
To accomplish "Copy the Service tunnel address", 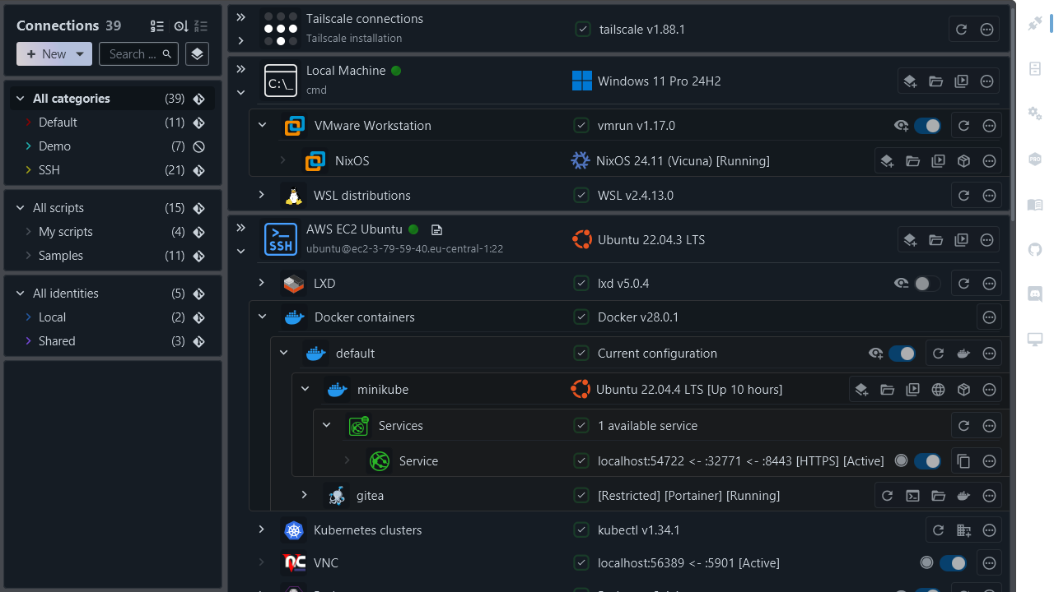I will click(x=963, y=461).
